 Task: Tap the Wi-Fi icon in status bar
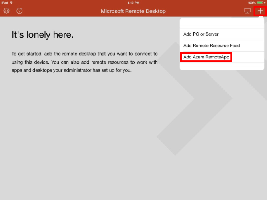12,2
